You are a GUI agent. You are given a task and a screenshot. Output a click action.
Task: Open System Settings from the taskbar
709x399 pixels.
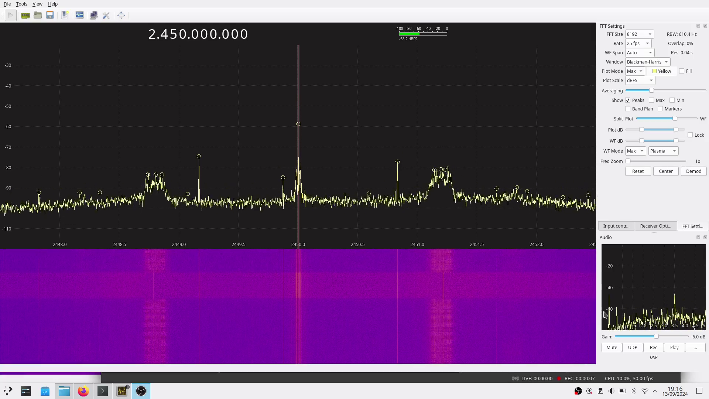click(x=26, y=391)
